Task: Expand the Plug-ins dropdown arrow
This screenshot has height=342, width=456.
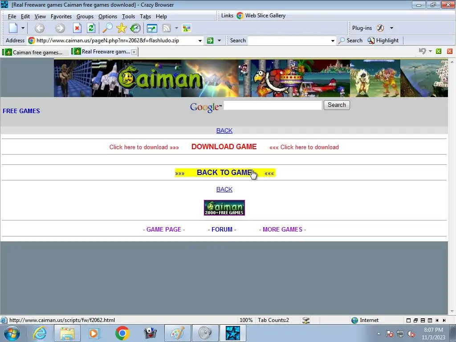Action: (x=391, y=28)
